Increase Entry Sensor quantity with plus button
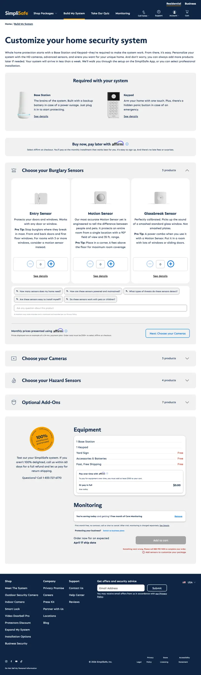Image resolution: width=201 pixels, height=675 pixels. pos(51,264)
